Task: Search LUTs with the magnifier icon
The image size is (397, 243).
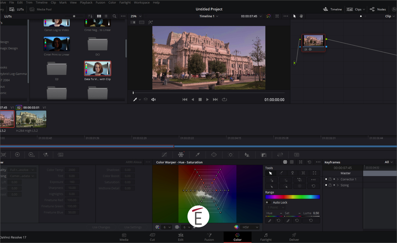Action: 114,16
